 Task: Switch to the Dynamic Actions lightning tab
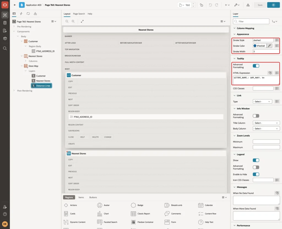click(21, 14)
